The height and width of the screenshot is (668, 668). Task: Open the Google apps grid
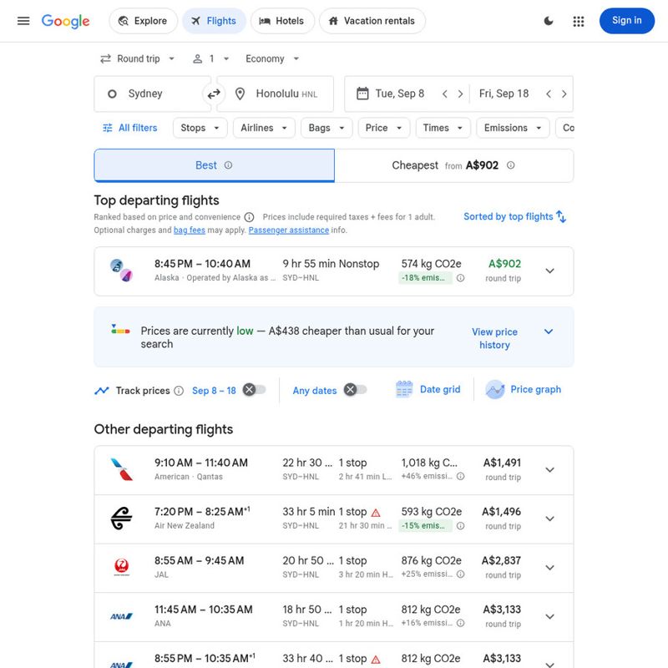578,21
